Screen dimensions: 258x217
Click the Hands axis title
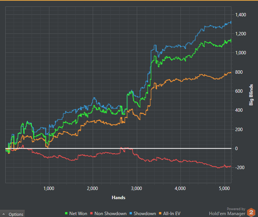click(119, 197)
